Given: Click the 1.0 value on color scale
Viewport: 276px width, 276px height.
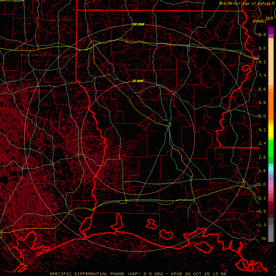Looking at the screenshot, I should click(x=262, y=184).
